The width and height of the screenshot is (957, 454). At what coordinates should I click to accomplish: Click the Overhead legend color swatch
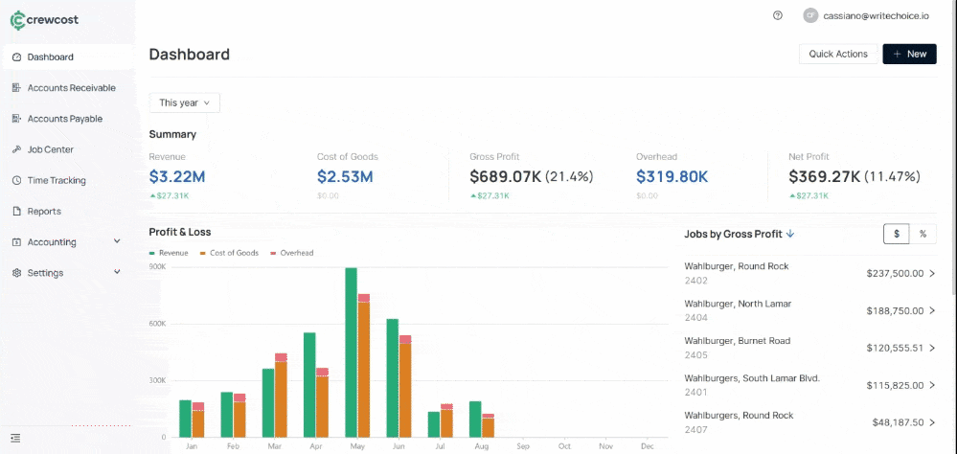pyautogui.click(x=273, y=253)
